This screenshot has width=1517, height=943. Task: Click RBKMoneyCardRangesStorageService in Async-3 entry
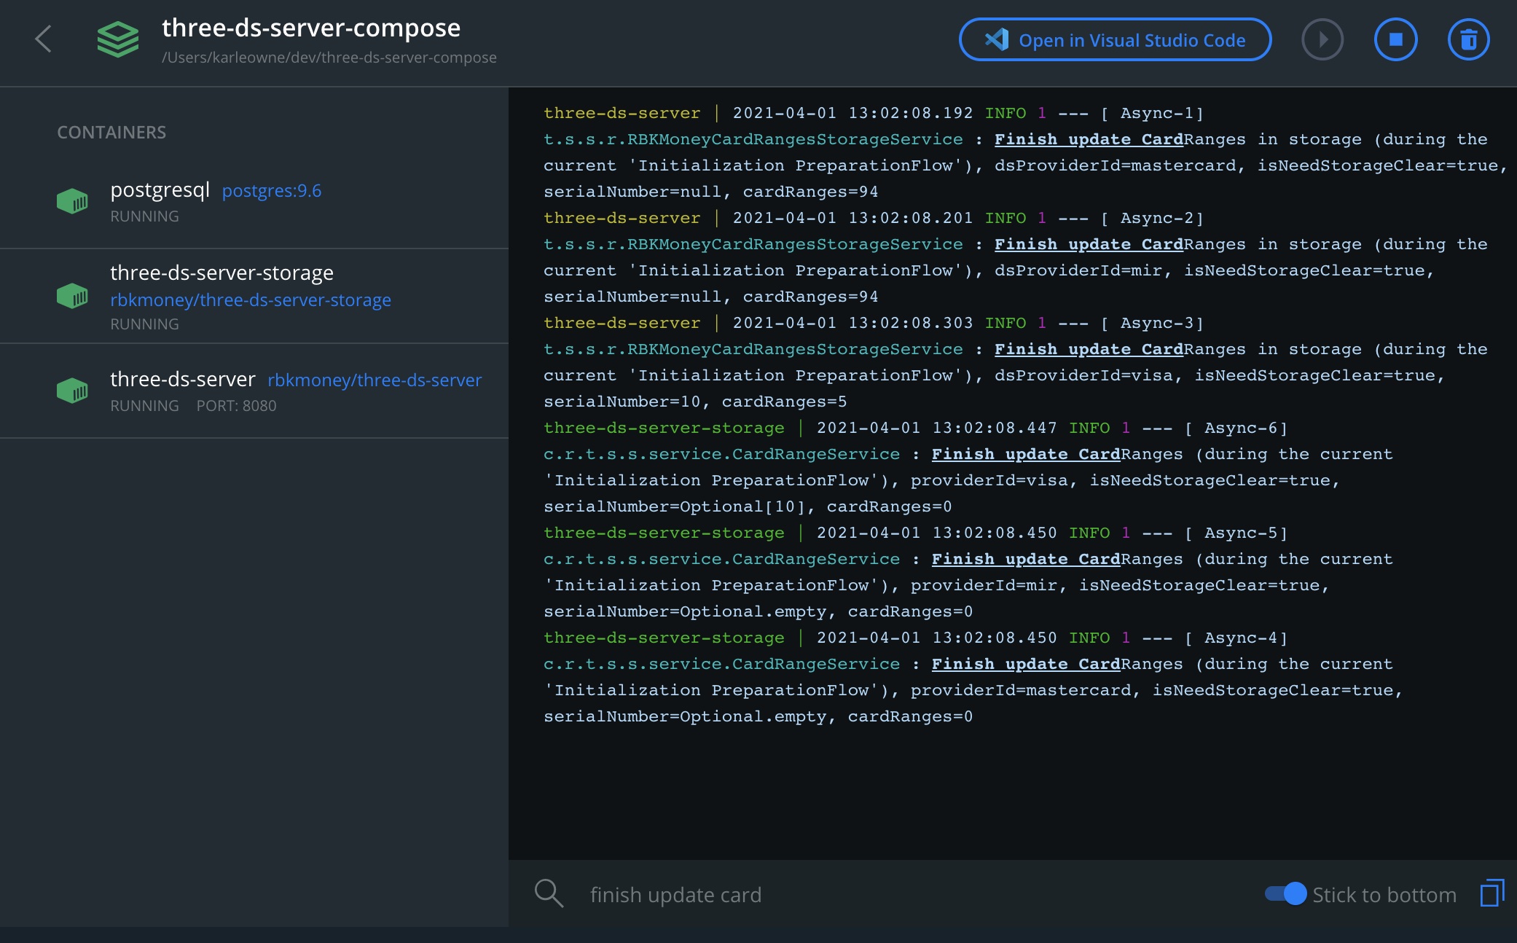coord(795,349)
